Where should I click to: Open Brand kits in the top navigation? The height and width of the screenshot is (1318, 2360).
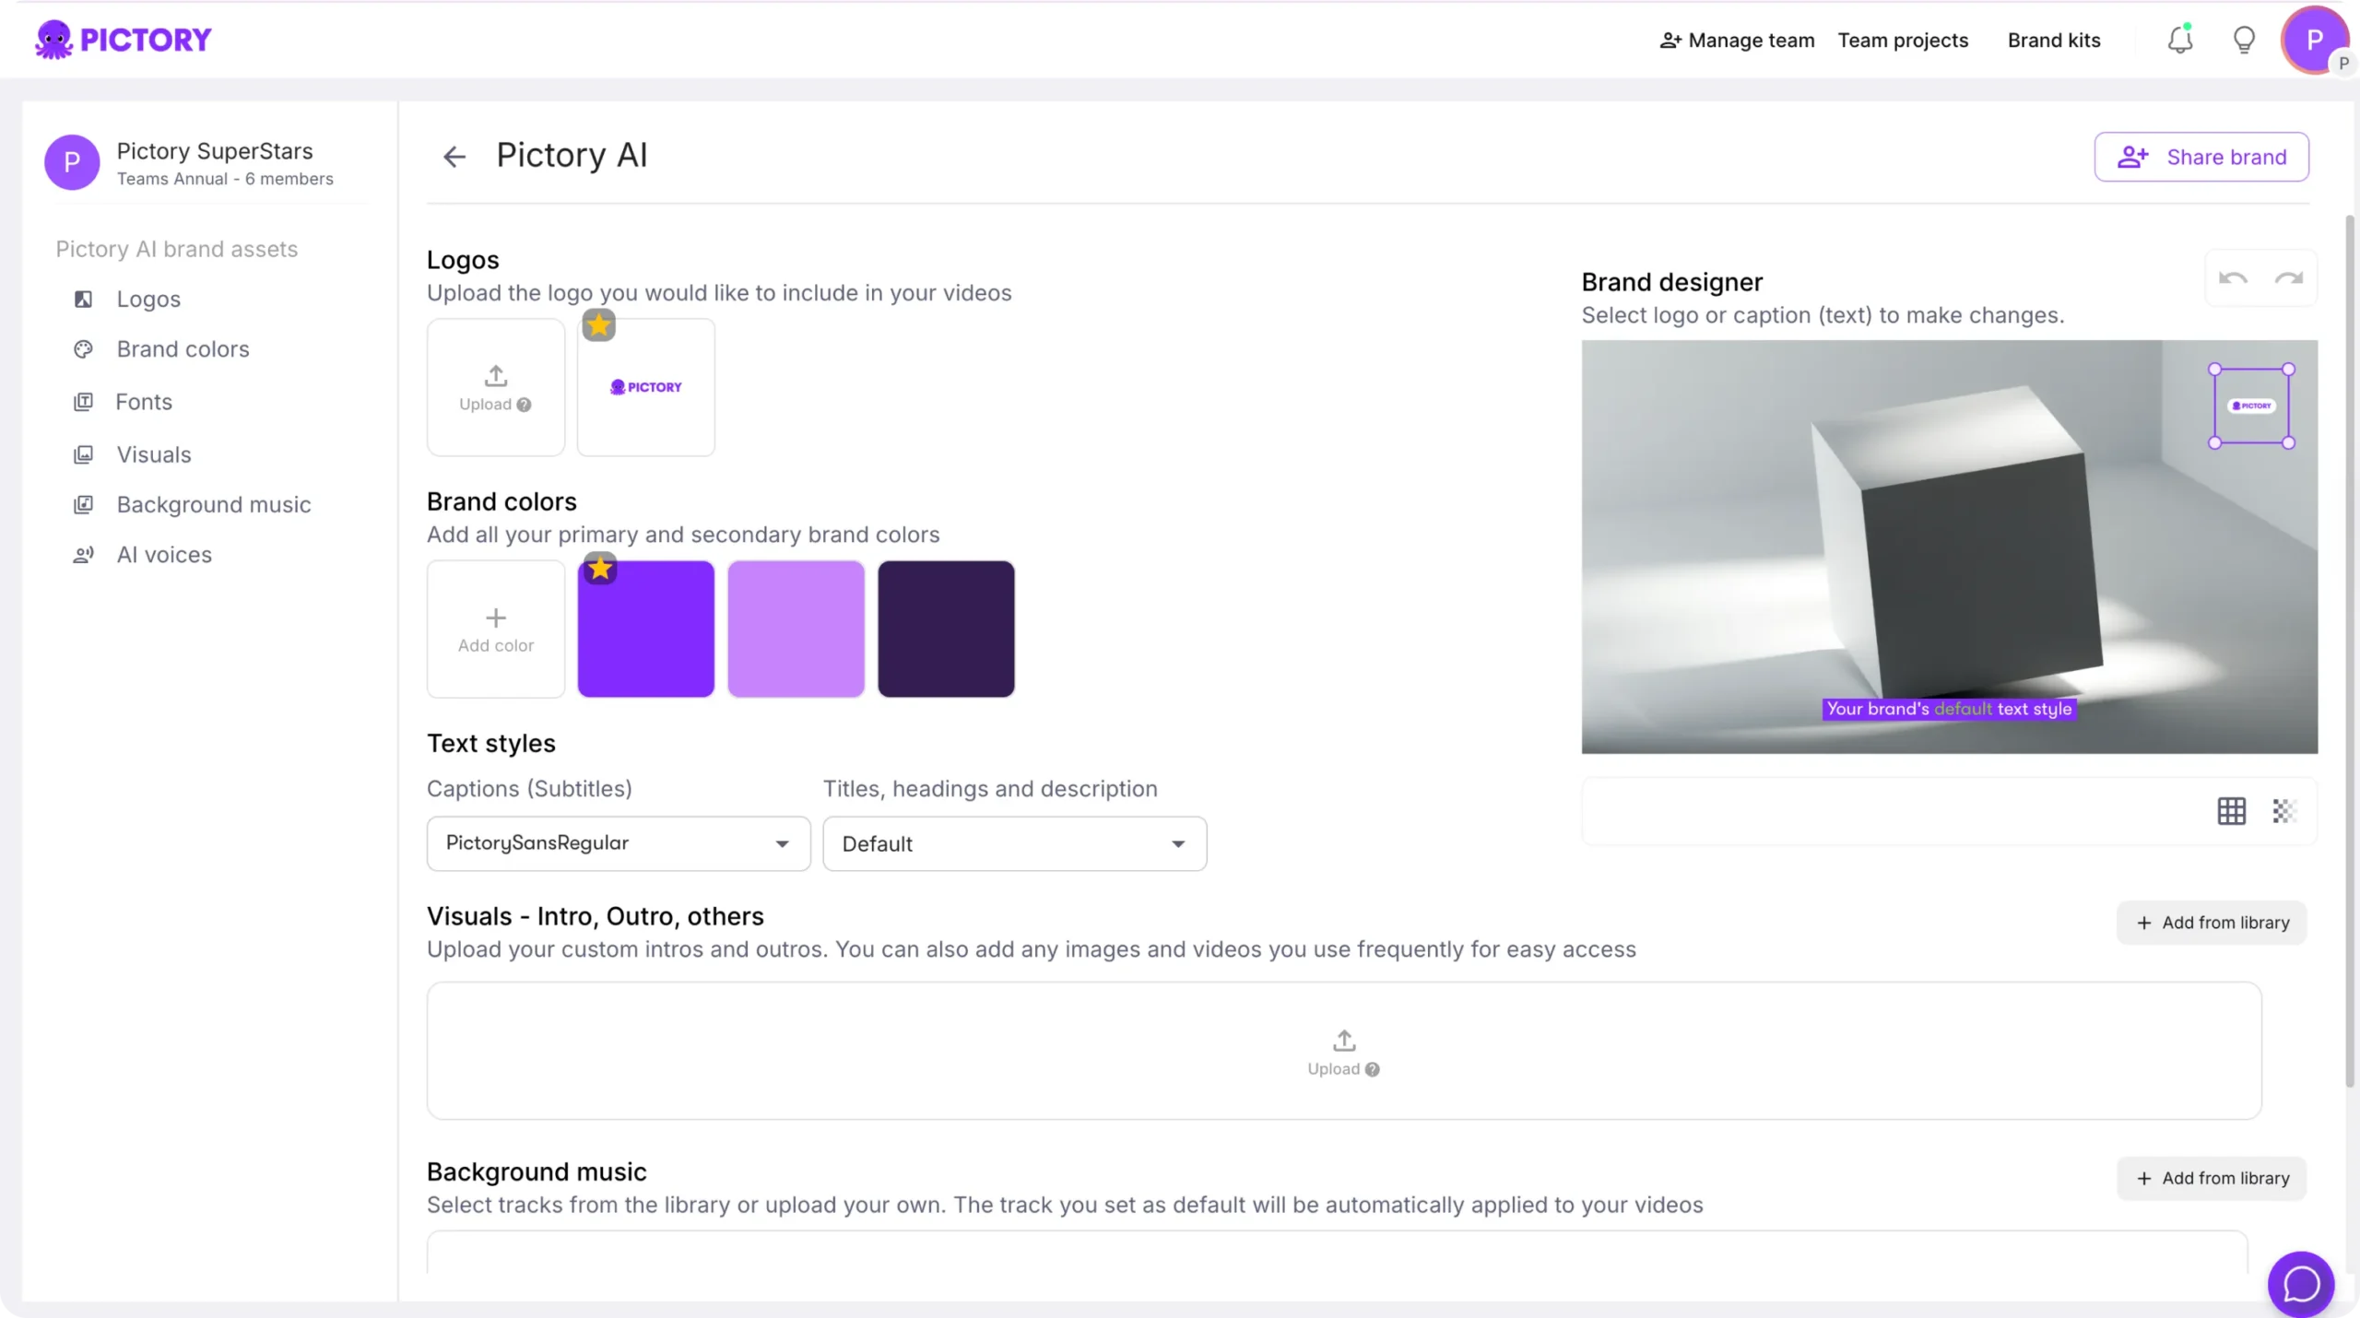(x=2054, y=41)
